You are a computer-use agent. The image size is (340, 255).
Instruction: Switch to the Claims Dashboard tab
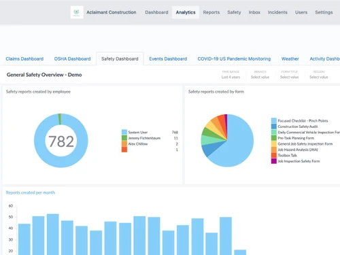click(24, 58)
